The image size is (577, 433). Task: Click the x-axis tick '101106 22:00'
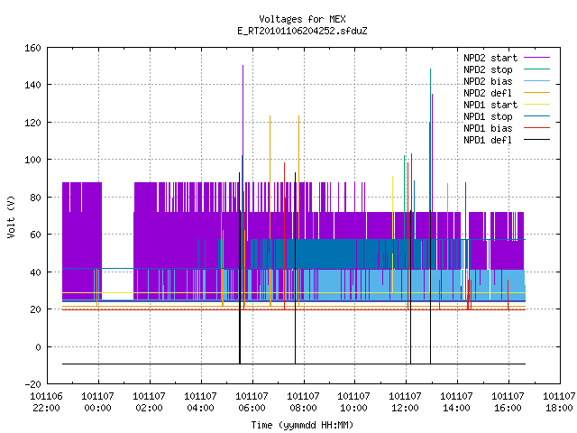pos(46,402)
